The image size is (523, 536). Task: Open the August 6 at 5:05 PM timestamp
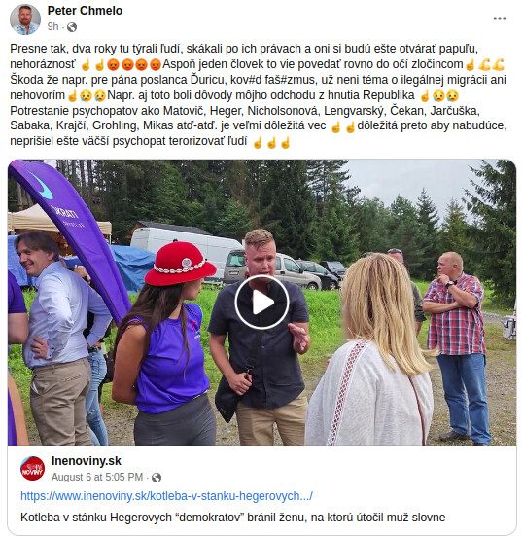[x=97, y=477]
